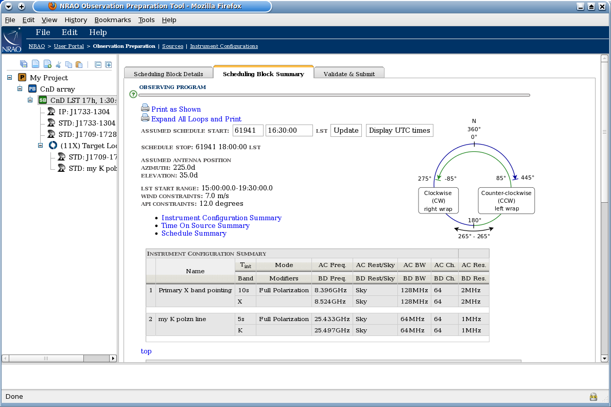The height and width of the screenshot is (407, 611).
Task: Click the Copy toolbar icon
Action: pyautogui.click(x=68, y=64)
